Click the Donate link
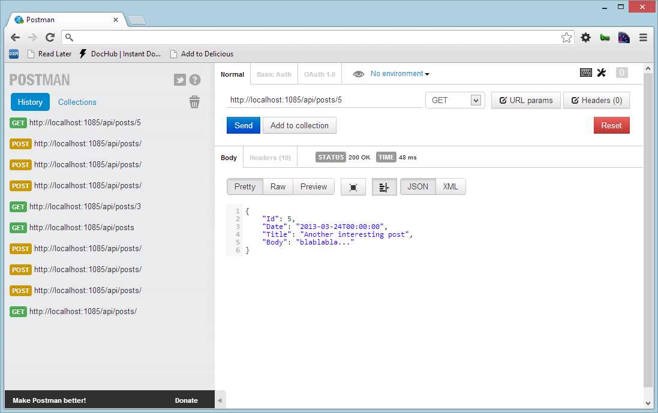 pos(187,400)
